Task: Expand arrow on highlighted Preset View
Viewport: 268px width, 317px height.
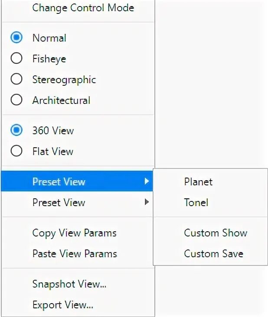Action: click(147, 181)
